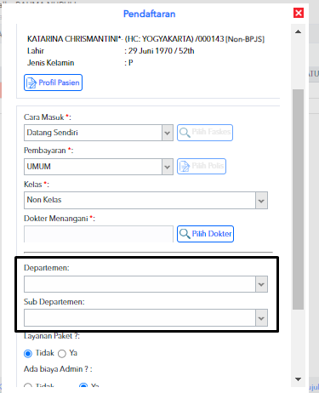
Task: Click the document icon on Pilih Polis
Action: point(185,167)
